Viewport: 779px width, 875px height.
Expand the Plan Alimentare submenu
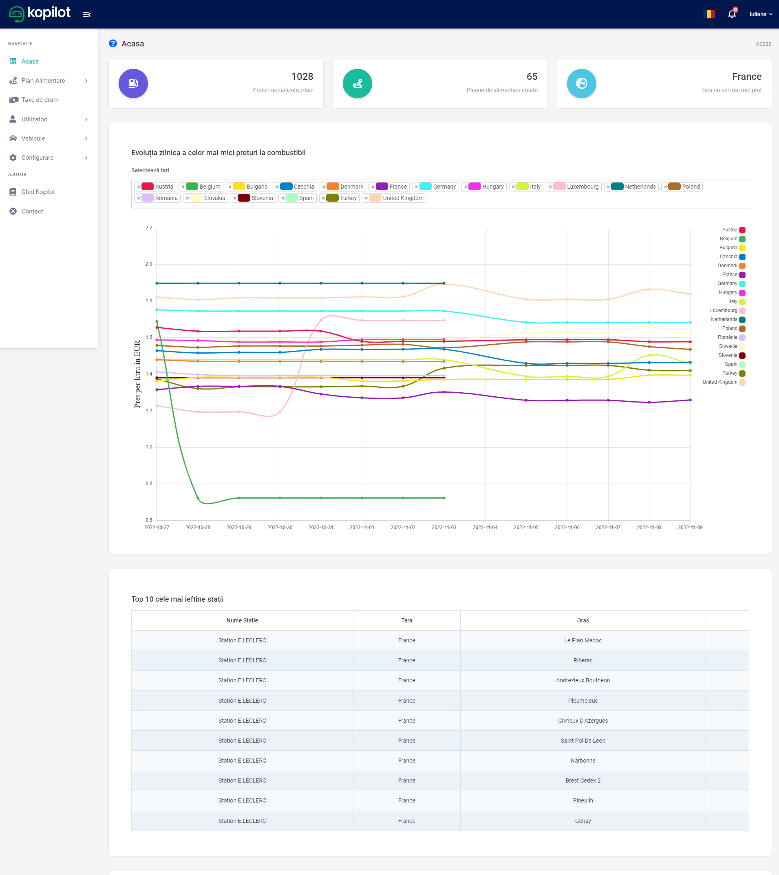(49, 81)
